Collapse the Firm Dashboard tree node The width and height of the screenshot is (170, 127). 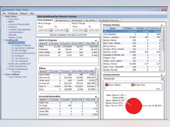pos(7,43)
